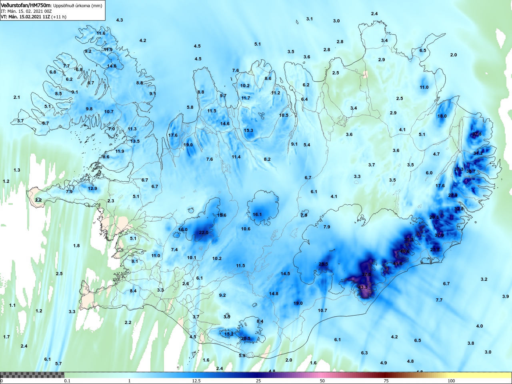
Task: Click the 16.0 precipitation value
Action: (183, 230)
